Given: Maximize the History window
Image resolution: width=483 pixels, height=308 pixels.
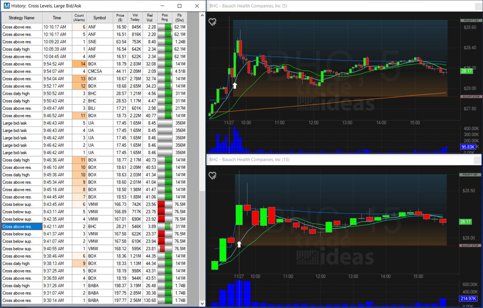Looking at the screenshot, I should [x=180, y=6].
